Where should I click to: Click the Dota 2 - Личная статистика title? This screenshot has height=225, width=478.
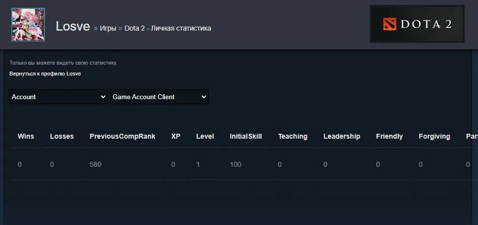[168, 28]
